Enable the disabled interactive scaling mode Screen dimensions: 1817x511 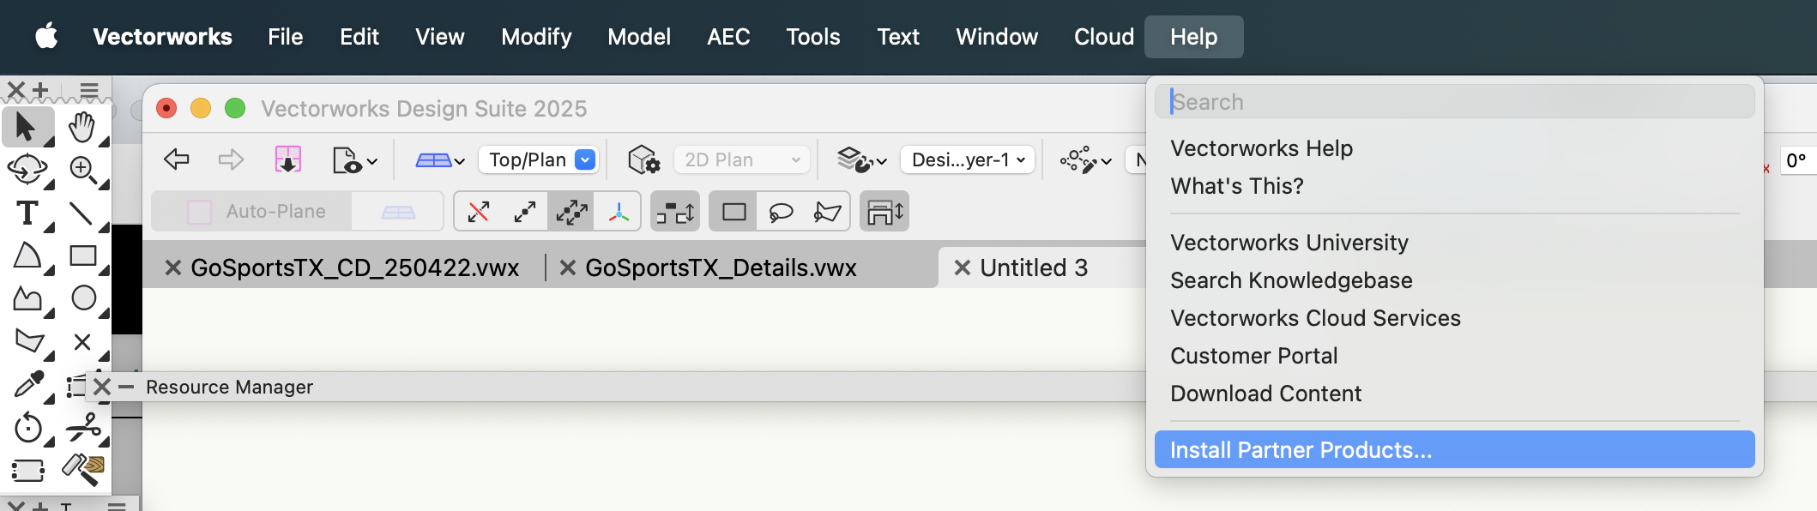479,212
